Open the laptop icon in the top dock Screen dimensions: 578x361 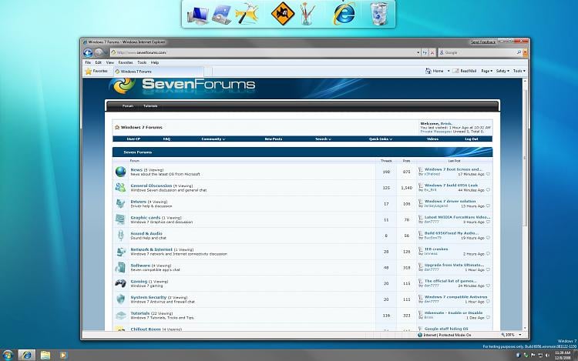(221, 15)
